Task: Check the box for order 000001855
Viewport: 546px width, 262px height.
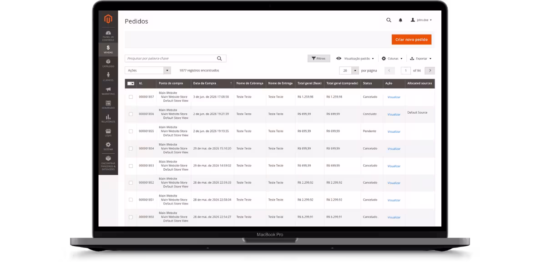Action: (131, 131)
